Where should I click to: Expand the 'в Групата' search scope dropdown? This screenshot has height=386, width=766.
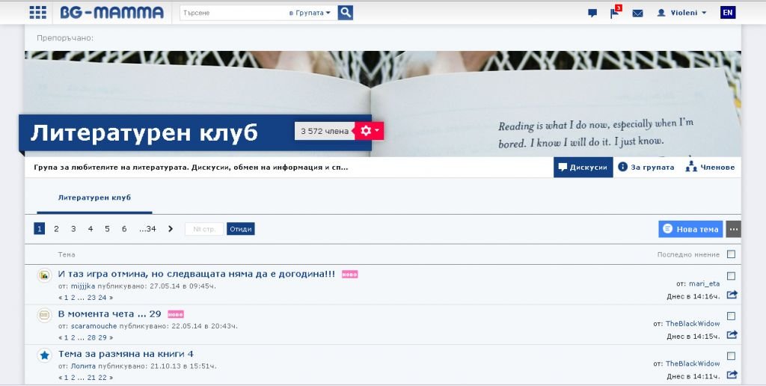click(x=310, y=13)
